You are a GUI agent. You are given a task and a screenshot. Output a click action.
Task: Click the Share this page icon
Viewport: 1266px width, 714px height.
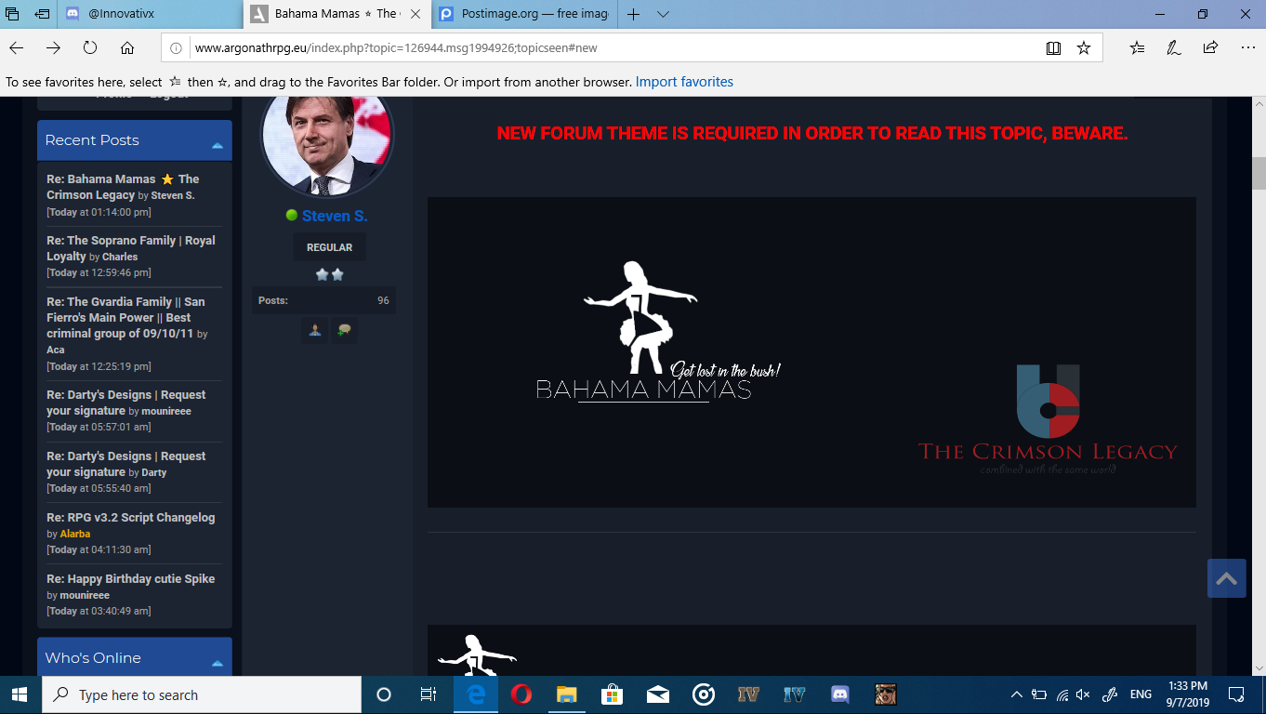[x=1210, y=48]
